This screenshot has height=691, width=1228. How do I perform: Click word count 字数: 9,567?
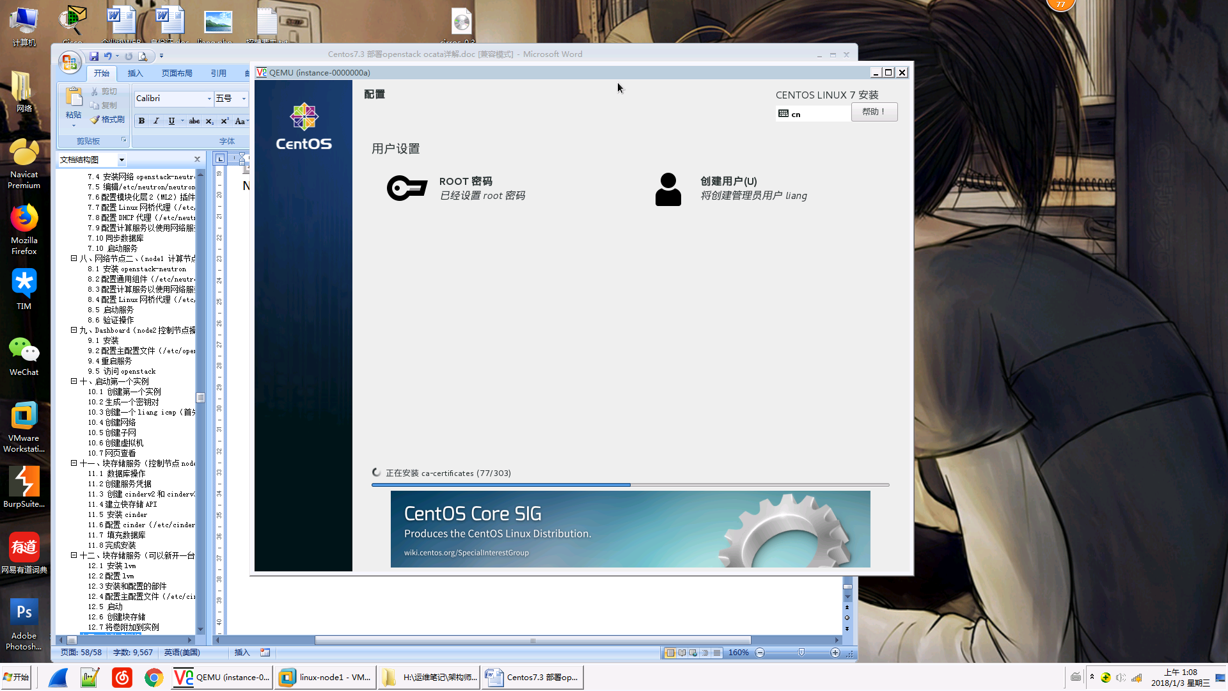point(133,653)
